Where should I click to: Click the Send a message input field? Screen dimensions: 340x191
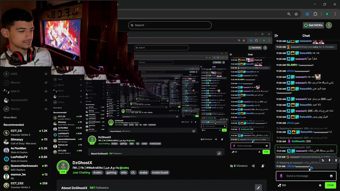(306, 176)
